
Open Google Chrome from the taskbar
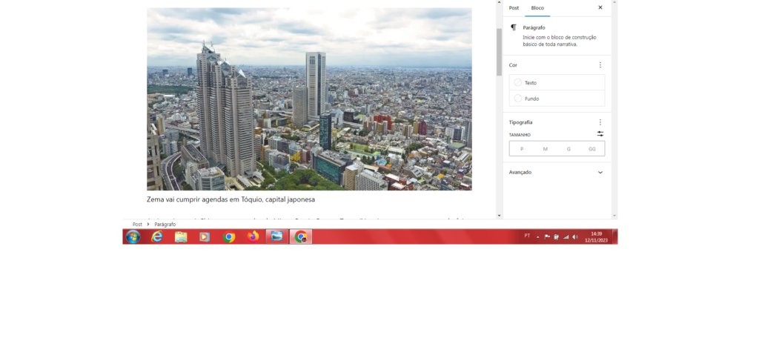229,236
